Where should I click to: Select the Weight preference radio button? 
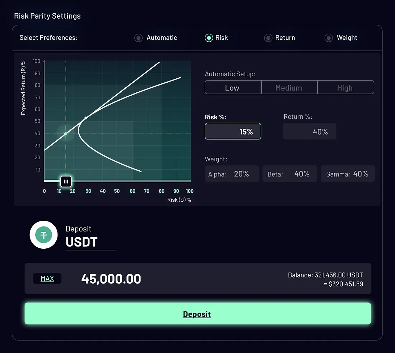[328, 38]
